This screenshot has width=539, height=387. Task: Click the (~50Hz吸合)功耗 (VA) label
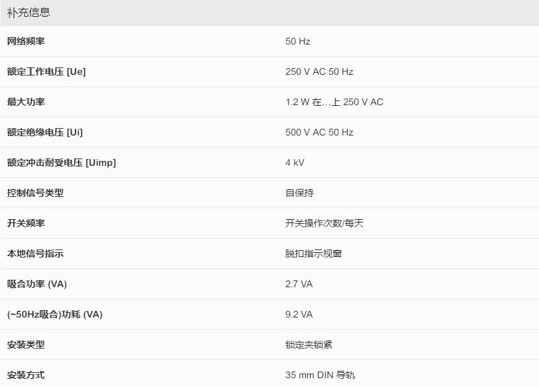[x=55, y=314]
